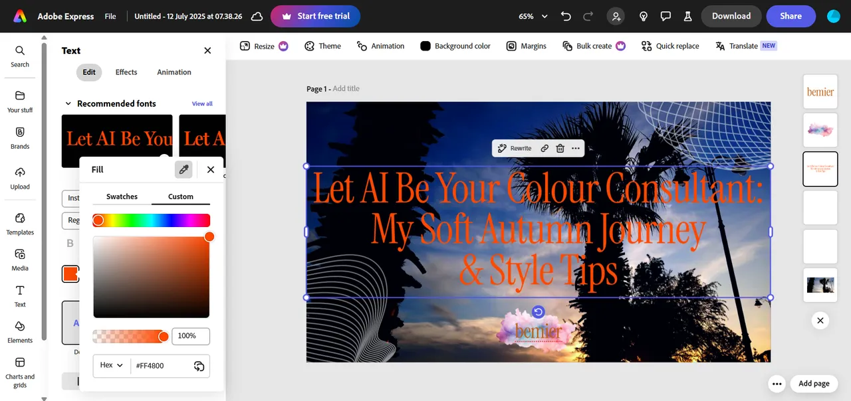Click the #FF4800 hex value field

point(160,366)
